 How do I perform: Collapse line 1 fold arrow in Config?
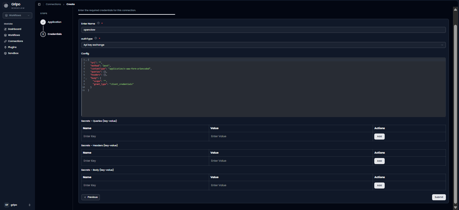coord(86,60)
